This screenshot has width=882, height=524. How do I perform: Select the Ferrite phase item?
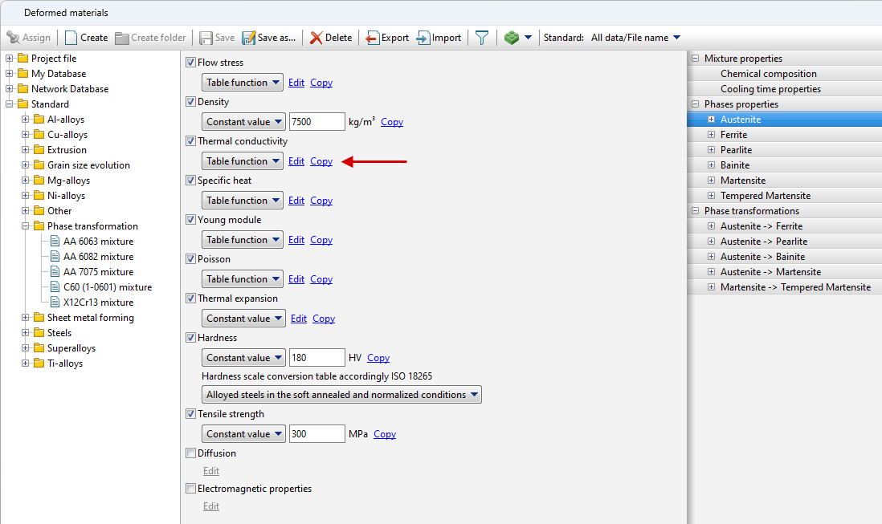point(733,135)
